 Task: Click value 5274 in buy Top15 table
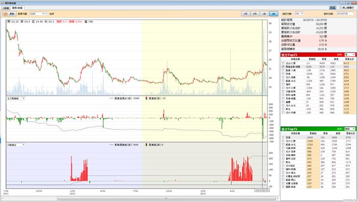click(322, 66)
